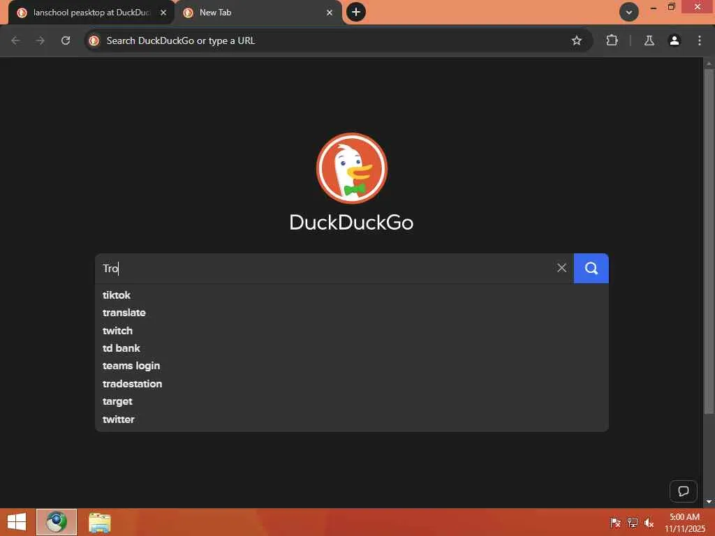Click the address bar URL field
The width and height of the screenshot is (715, 536).
(337, 40)
